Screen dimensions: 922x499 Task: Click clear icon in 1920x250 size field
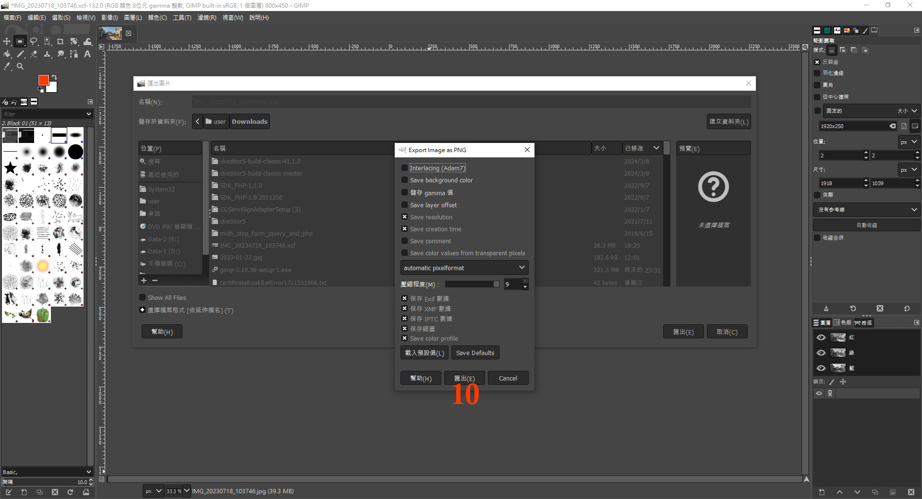pyautogui.click(x=893, y=126)
